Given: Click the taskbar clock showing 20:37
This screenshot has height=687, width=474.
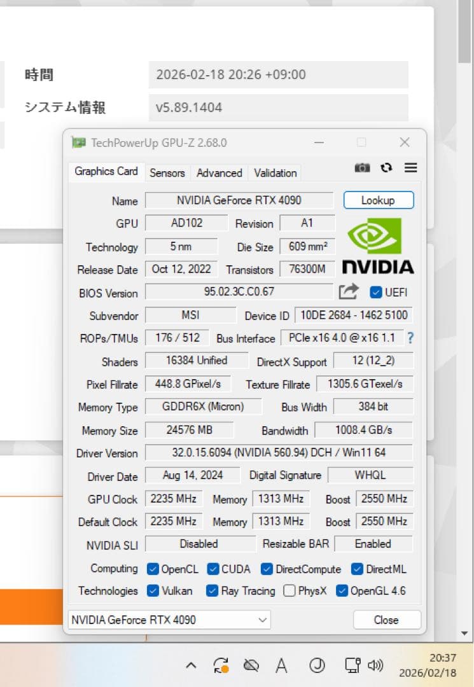Looking at the screenshot, I should click(428, 665).
